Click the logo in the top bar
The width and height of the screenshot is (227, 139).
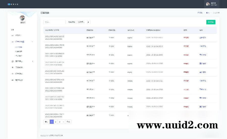(x=13, y=4)
